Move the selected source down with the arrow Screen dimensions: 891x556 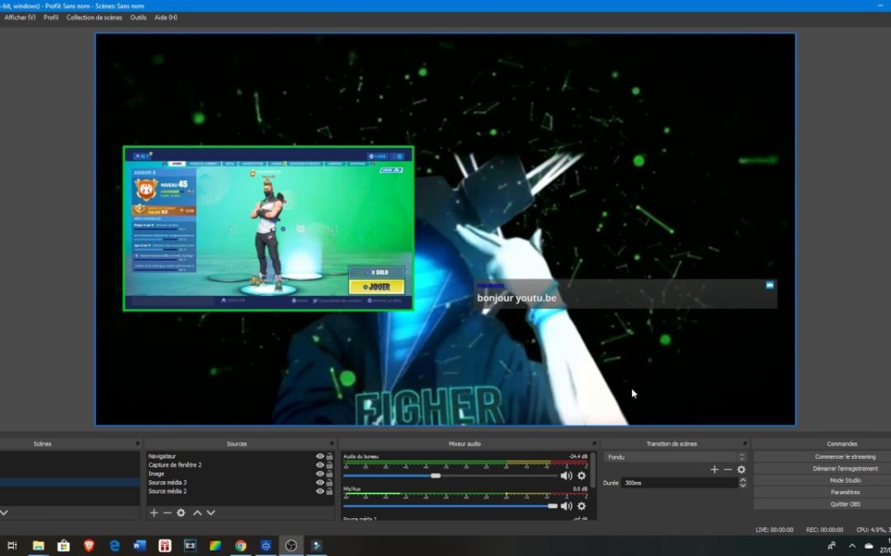210,512
